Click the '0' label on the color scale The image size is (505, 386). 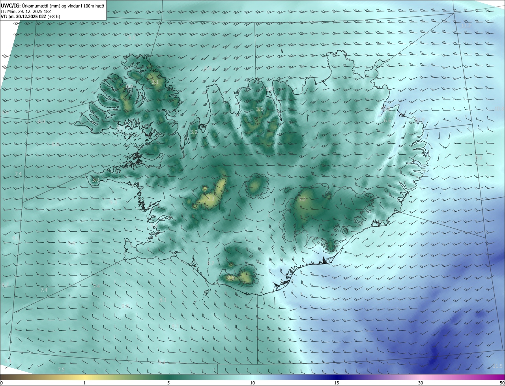coord(2,383)
